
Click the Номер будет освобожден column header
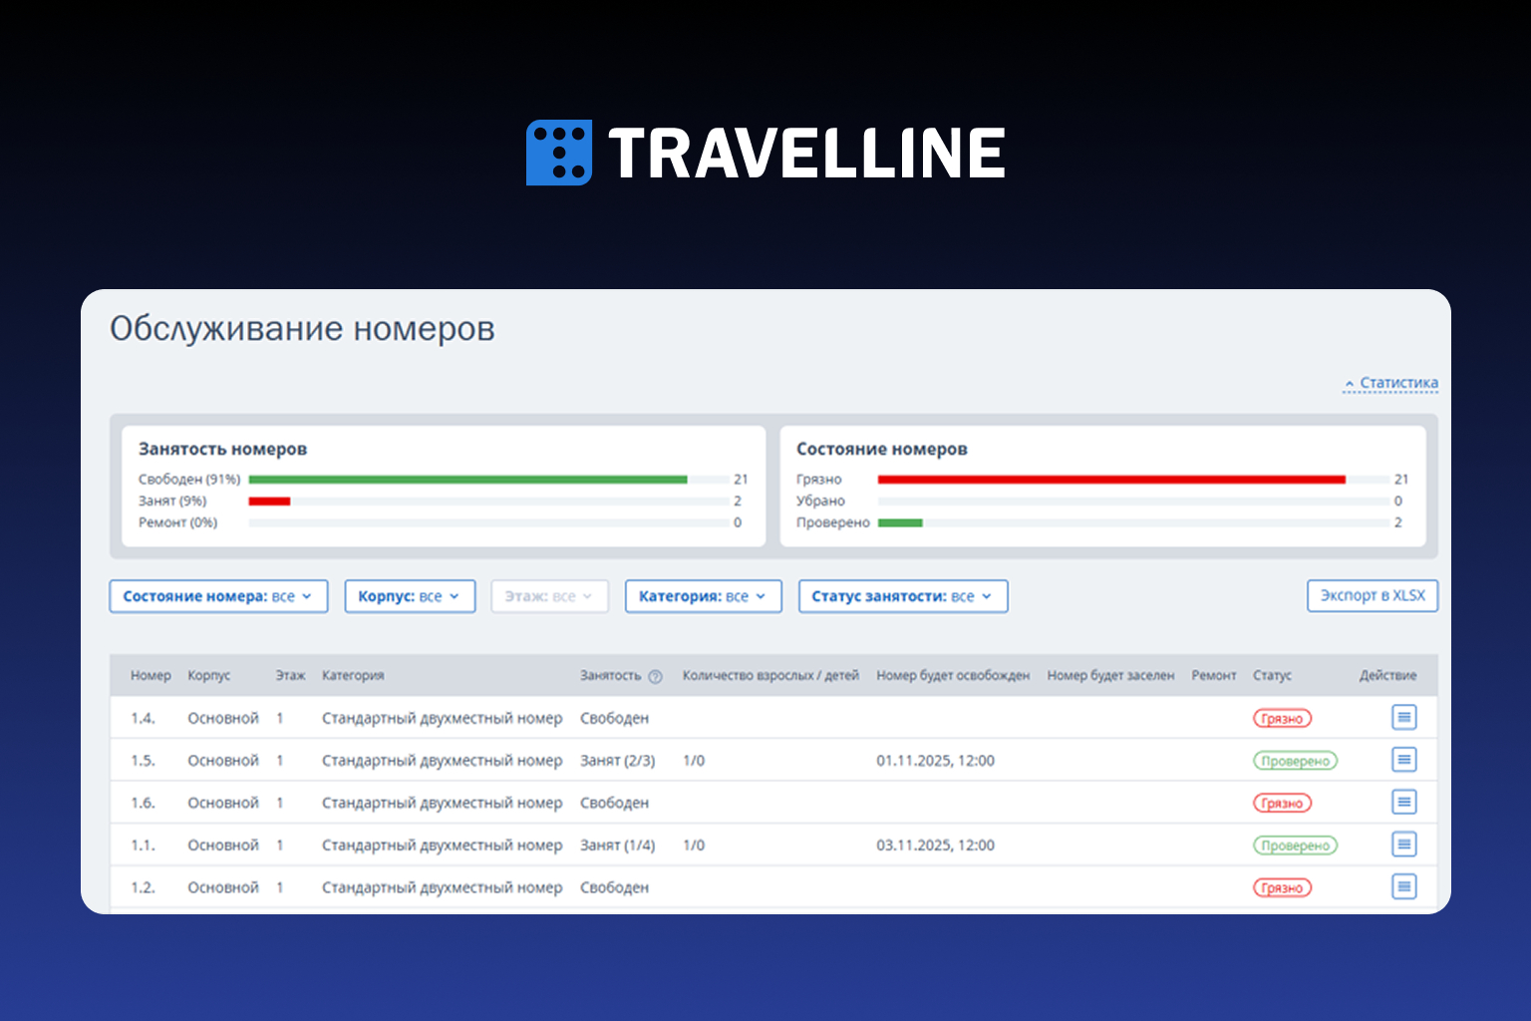(x=953, y=676)
